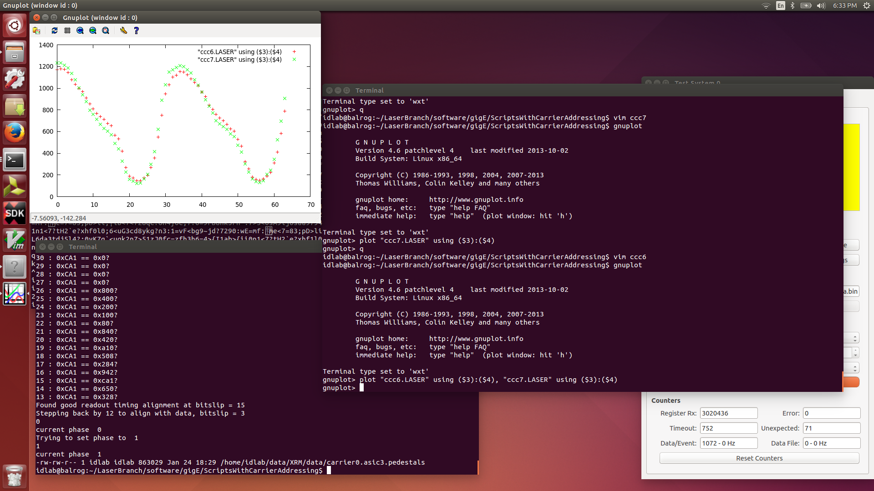Click the Timeout field showing 752

[729, 428]
